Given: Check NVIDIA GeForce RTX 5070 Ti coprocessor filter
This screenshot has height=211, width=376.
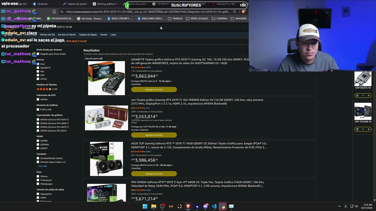Looking at the screenshot, I should pyautogui.click(x=38, y=120).
